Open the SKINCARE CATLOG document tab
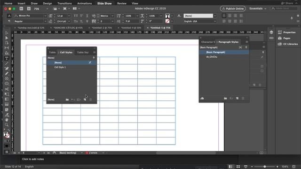The image size is (301, 169). 68,28
